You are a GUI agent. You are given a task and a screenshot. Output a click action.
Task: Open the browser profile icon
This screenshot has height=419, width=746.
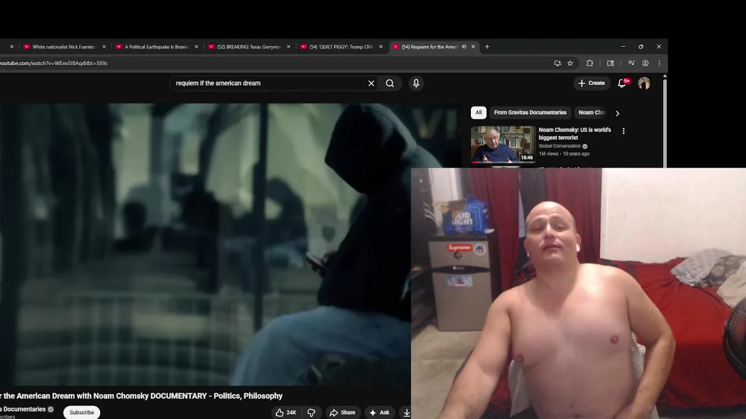(x=645, y=63)
